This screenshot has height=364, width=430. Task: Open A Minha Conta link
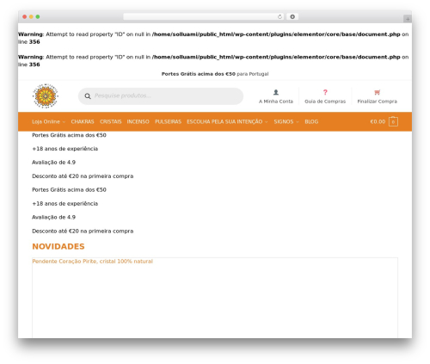pyautogui.click(x=276, y=102)
